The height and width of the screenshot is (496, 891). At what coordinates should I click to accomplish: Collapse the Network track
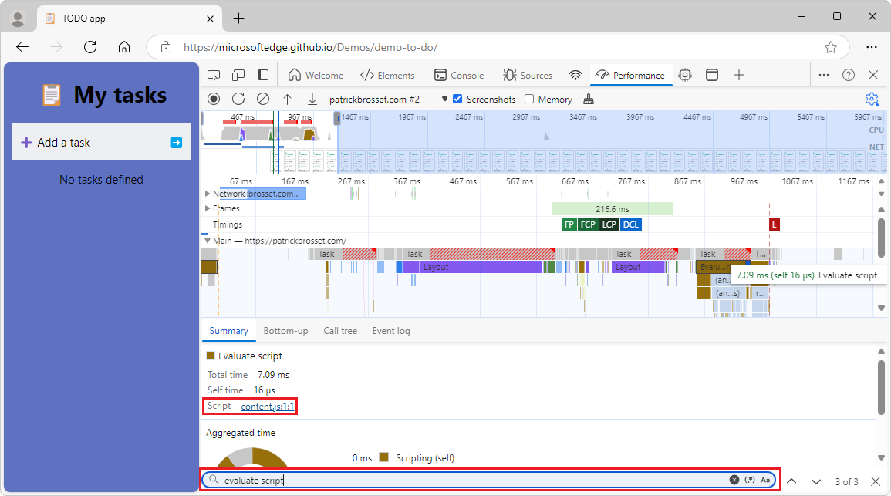coord(207,194)
